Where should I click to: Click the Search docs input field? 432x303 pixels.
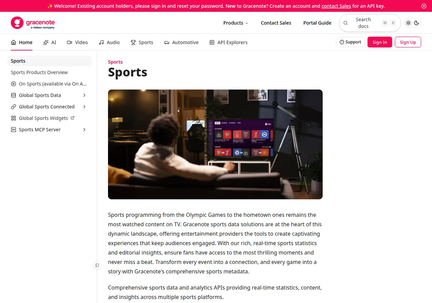click(370, 23)
